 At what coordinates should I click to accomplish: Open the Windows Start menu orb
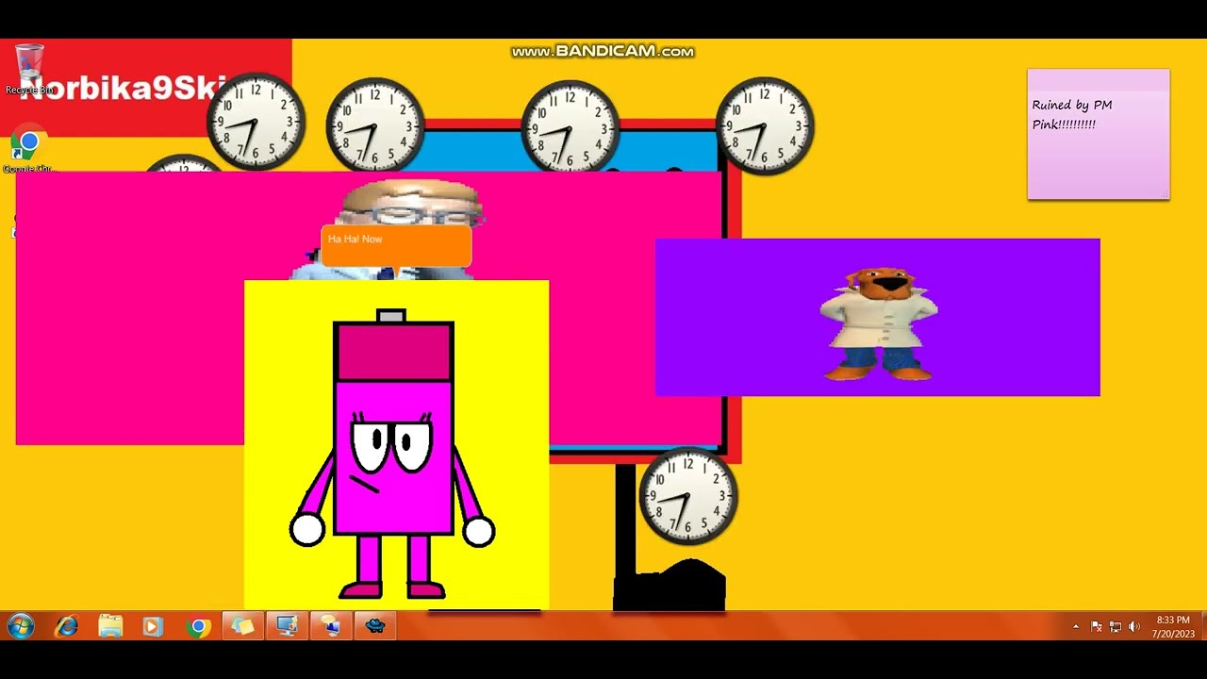(20, 626)
